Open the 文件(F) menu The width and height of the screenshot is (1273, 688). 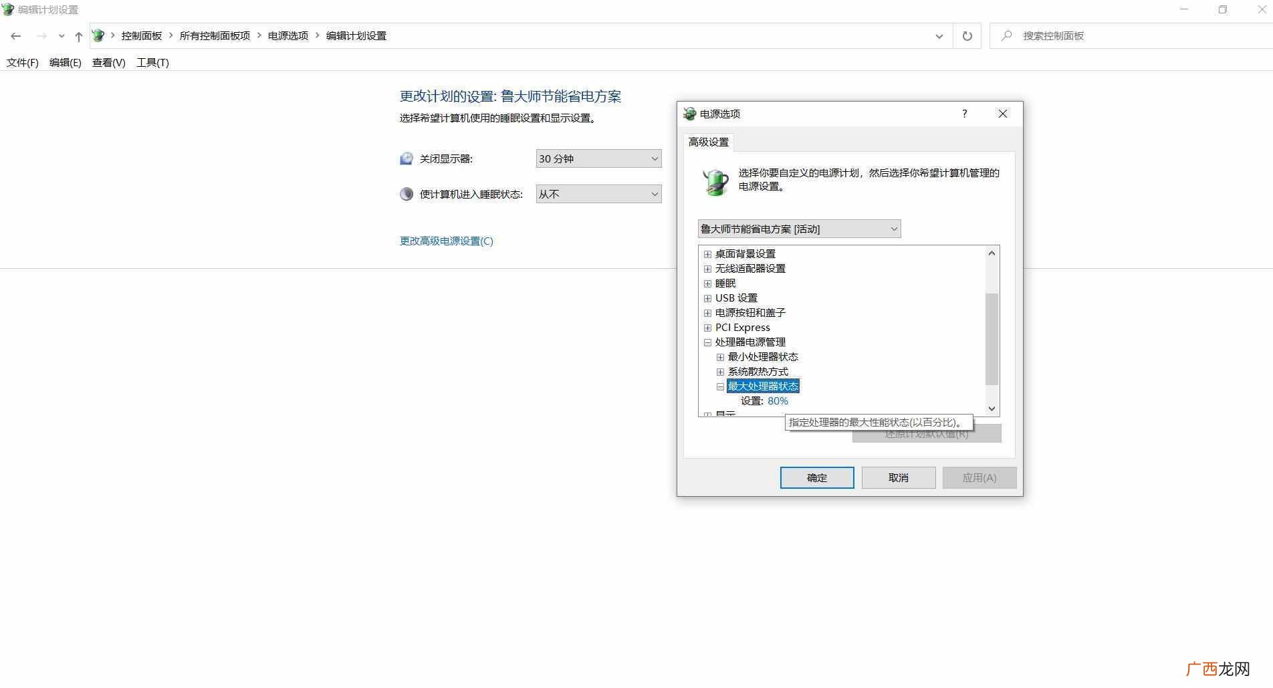23,62
